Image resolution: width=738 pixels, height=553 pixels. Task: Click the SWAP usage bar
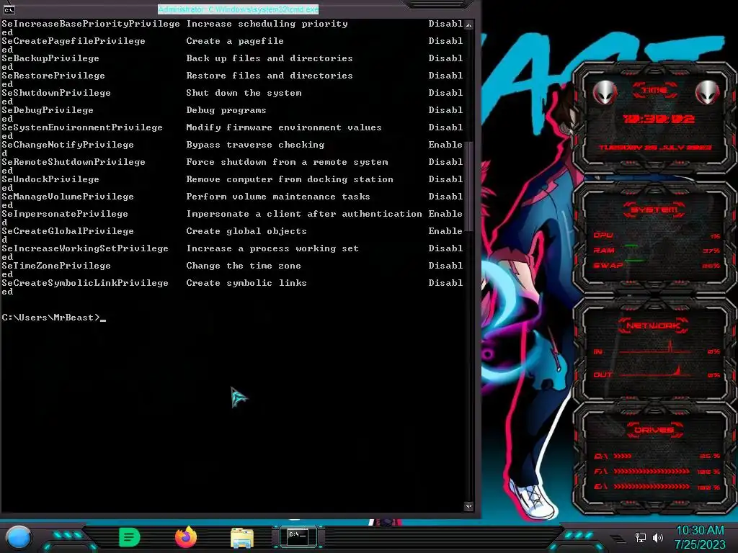pyautogui.click(x=634, y=261)
